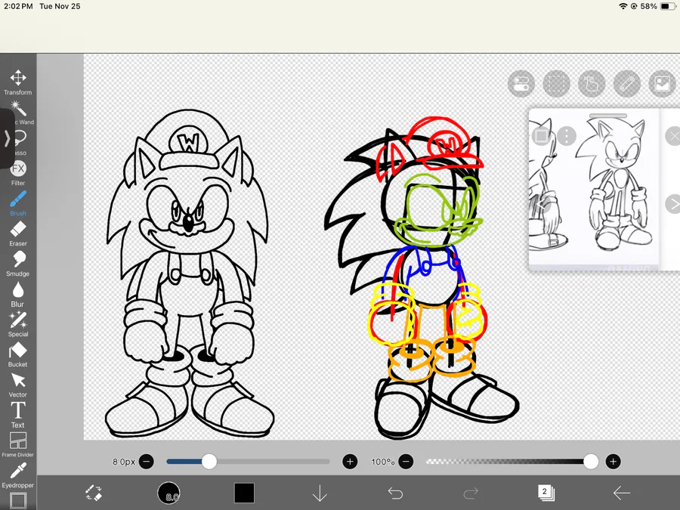Go to next reference image arrow
Image resolution: width=680 pixels, height=510 pixels.
tap(672, 204)
